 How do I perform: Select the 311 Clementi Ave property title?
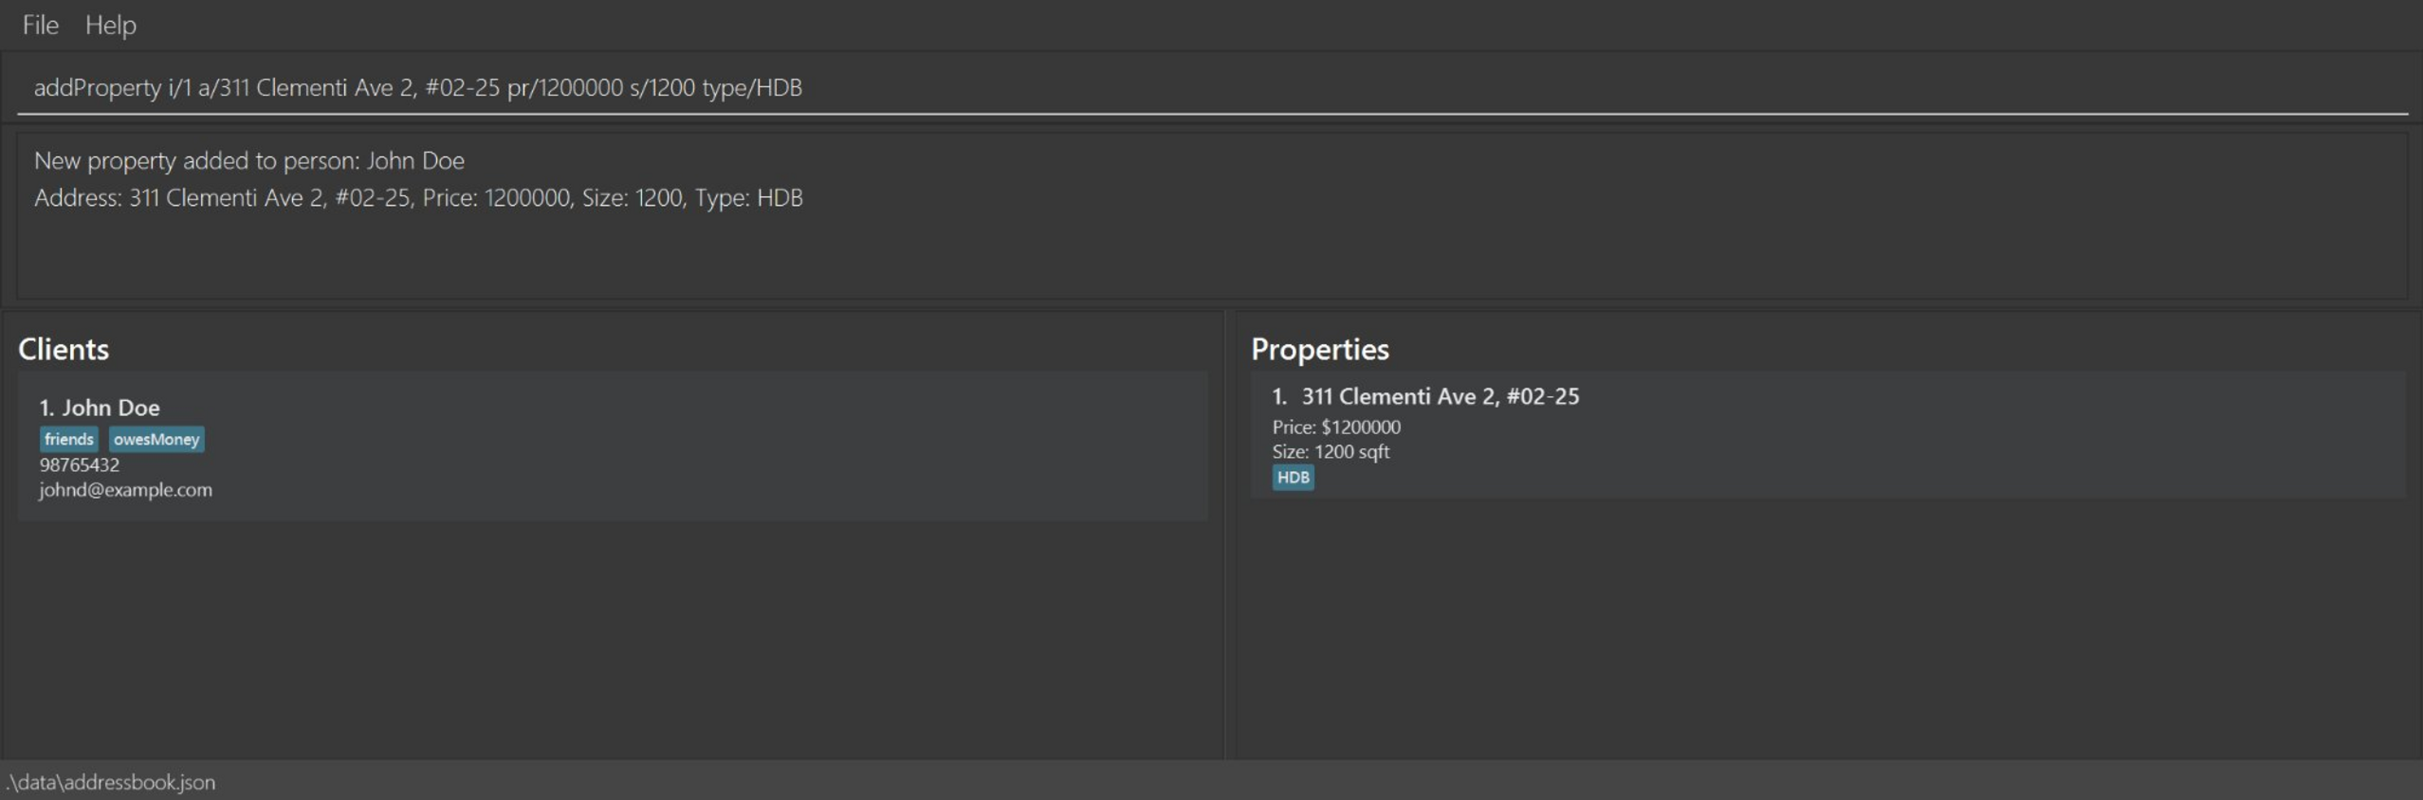[x=1439, y=396]
